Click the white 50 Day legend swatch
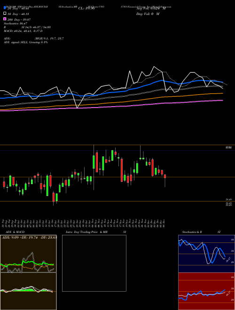 click(x=5, y=14)
